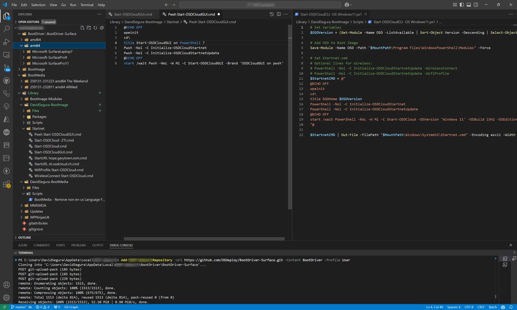517x310 pixels.
Task: Open Explorer views and more actions ellipsis
Action: click(x=100, y=15)
